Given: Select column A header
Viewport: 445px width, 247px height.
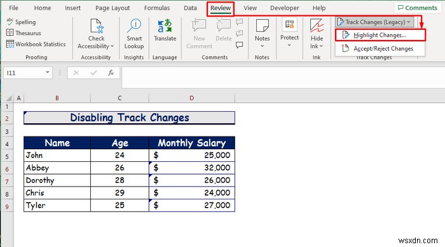Looking at the screenshot, I should pyautogui.click(x=18, y=98).
